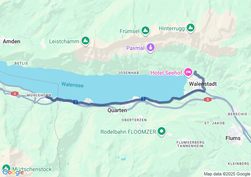Image resolution: width=251 pixels, height=177 pixels.
Task: Select the purple Paxmal monument marker
Action: [151, 47]
